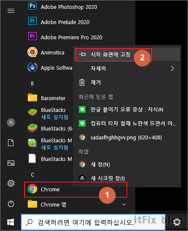Image resolution: width=188 pixels, height=231 pixels.
Task: Select 제거 to uninstall
Action: (x=127, y=82)
